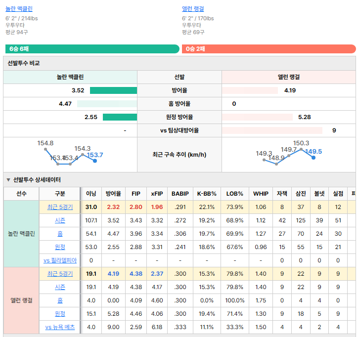Open 앨런 랭걸 최근 5경기 link
The height and width of the screenshot is (337, 359).
pyautogui.click(x=60, y=274)
